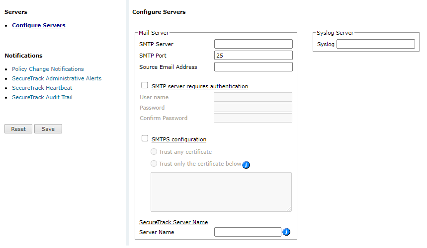Click info icon beside certificate trust option
This screenshot has height=248, width=427.
[x=246, y=165]
